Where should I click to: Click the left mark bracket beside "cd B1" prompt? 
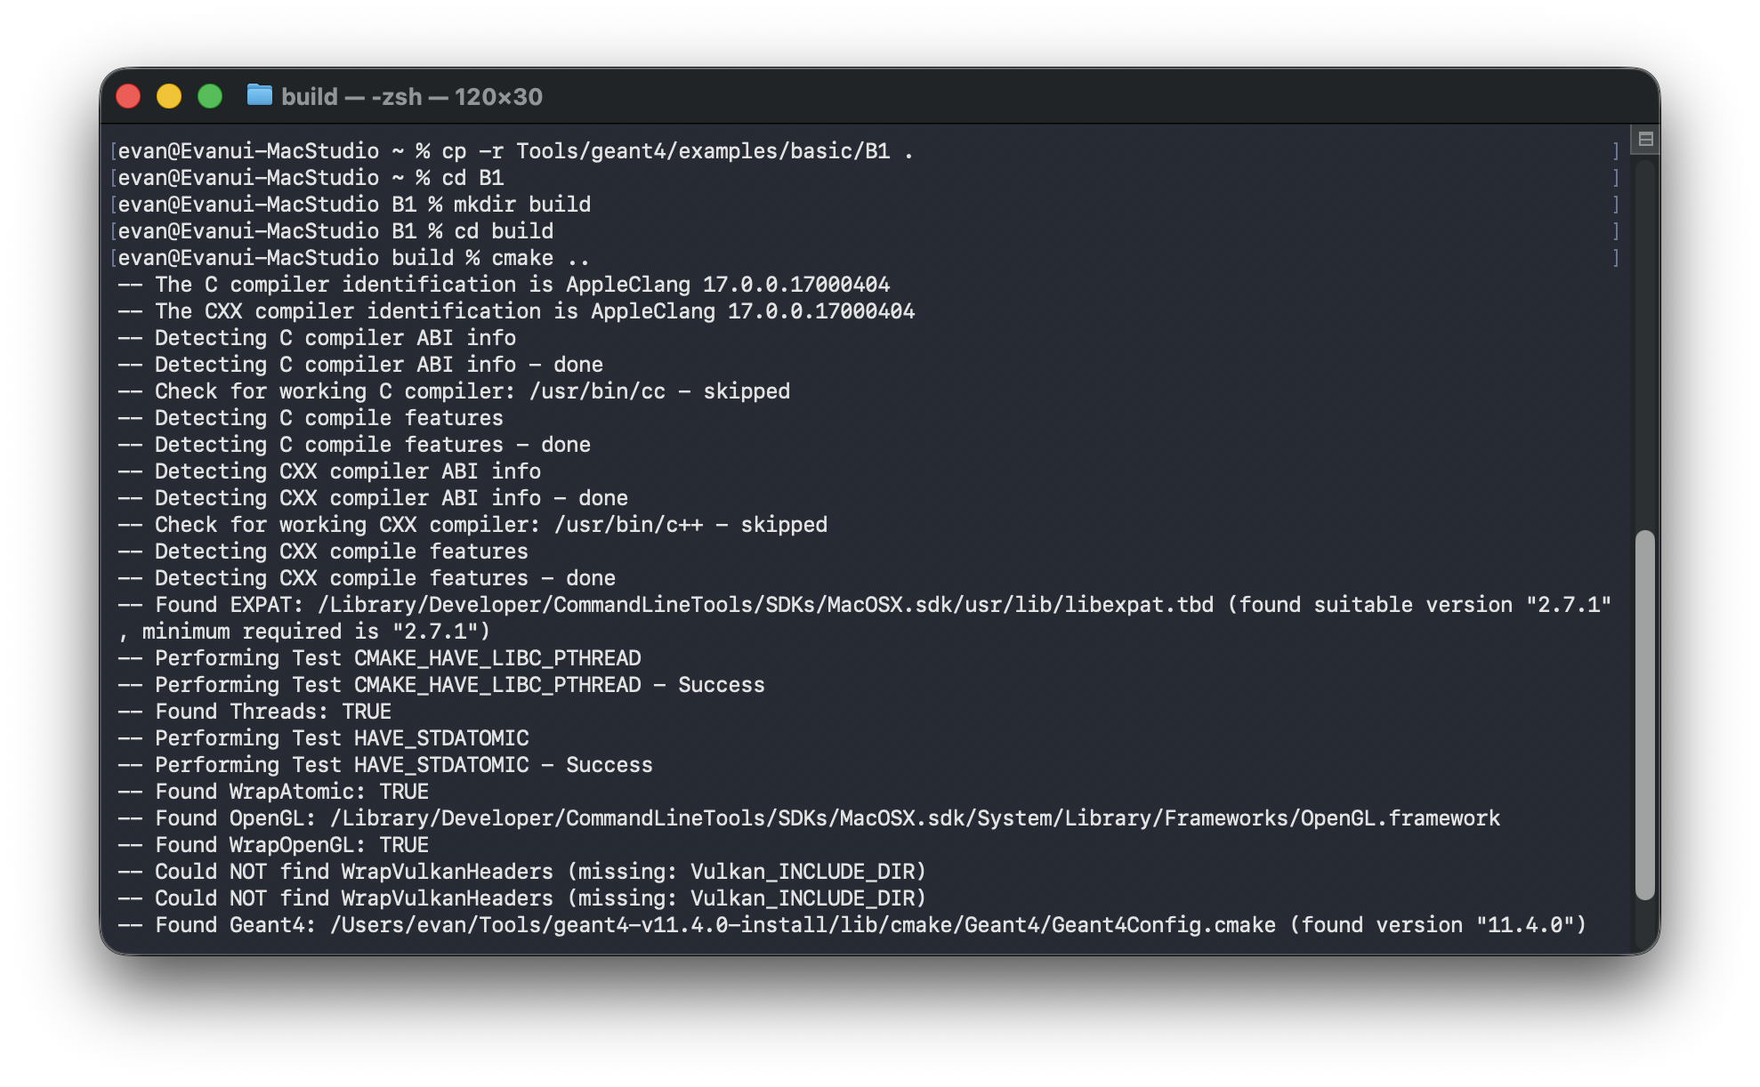pyautogui.click(x=113, y=178)
